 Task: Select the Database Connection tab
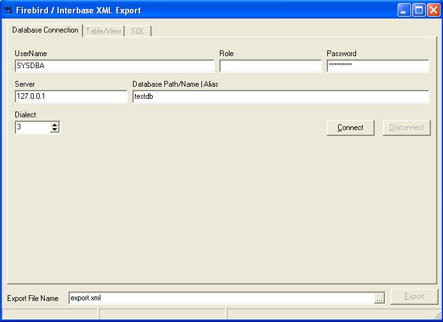[45, 30]
